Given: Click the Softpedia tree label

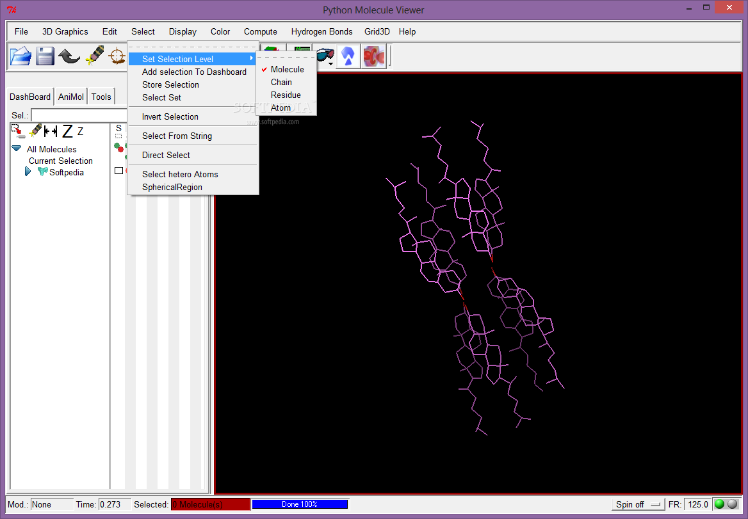Looking at the screenshot, I should point(67,172).
